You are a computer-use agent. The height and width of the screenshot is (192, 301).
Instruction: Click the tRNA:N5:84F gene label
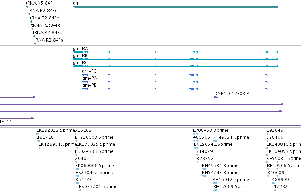39,3
